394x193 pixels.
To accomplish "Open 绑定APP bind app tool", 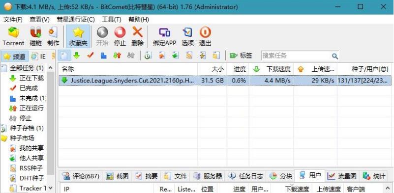I will tap(165, 36).
